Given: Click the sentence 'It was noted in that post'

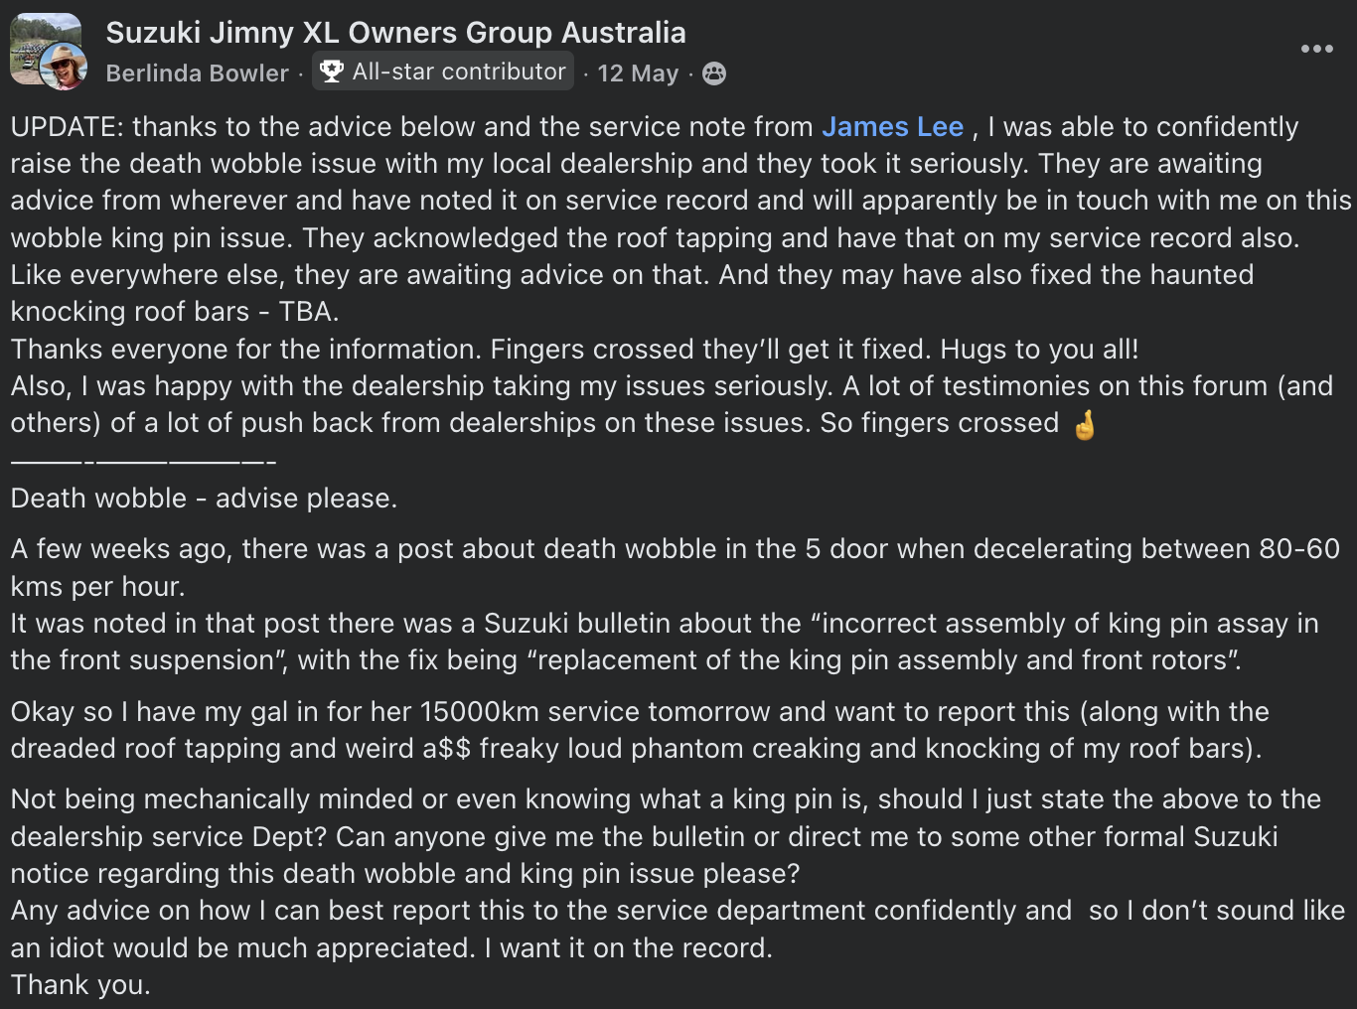Looking at the screenshot, I should coord(664,624).
